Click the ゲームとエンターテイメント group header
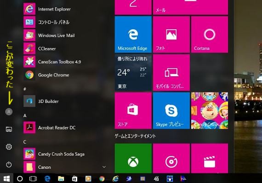The height and width of the screenshot is (183, 262). coord(135,136)
